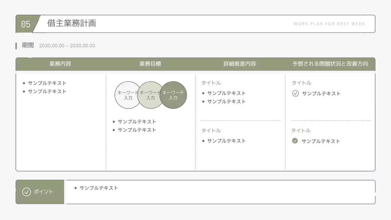The height and width of the screenshot is (220, 391).
Task: Click the 2030.00.00 date range field
Action: (x=67, y=46)
